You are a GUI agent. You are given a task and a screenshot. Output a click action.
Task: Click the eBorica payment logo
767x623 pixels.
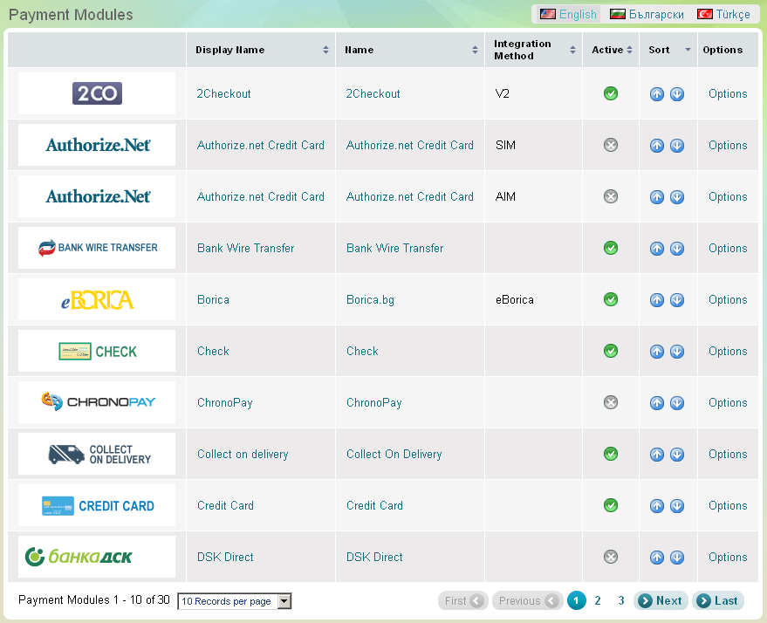coord(96,299)
